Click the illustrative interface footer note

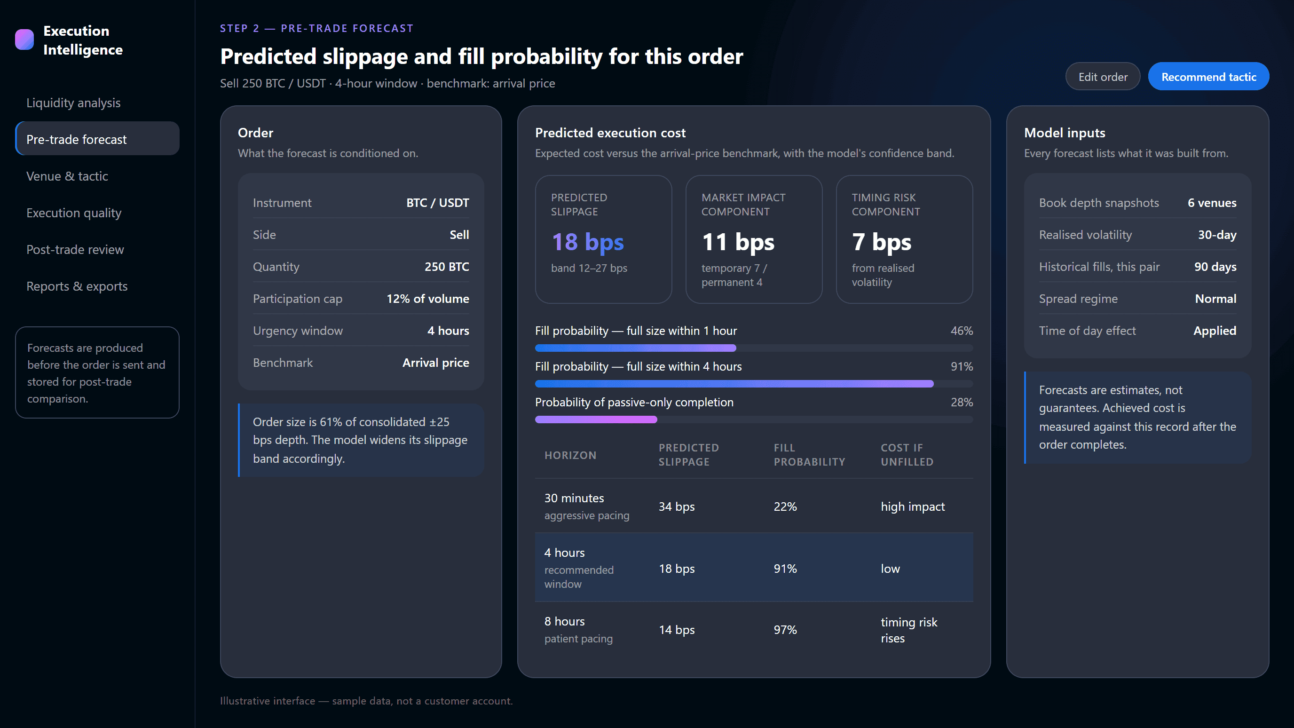(366, 700)
